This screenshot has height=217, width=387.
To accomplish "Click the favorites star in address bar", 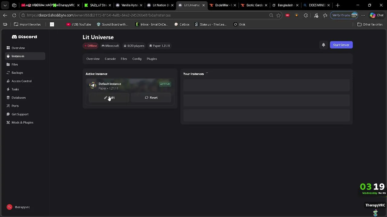I will tap(278, 15).
